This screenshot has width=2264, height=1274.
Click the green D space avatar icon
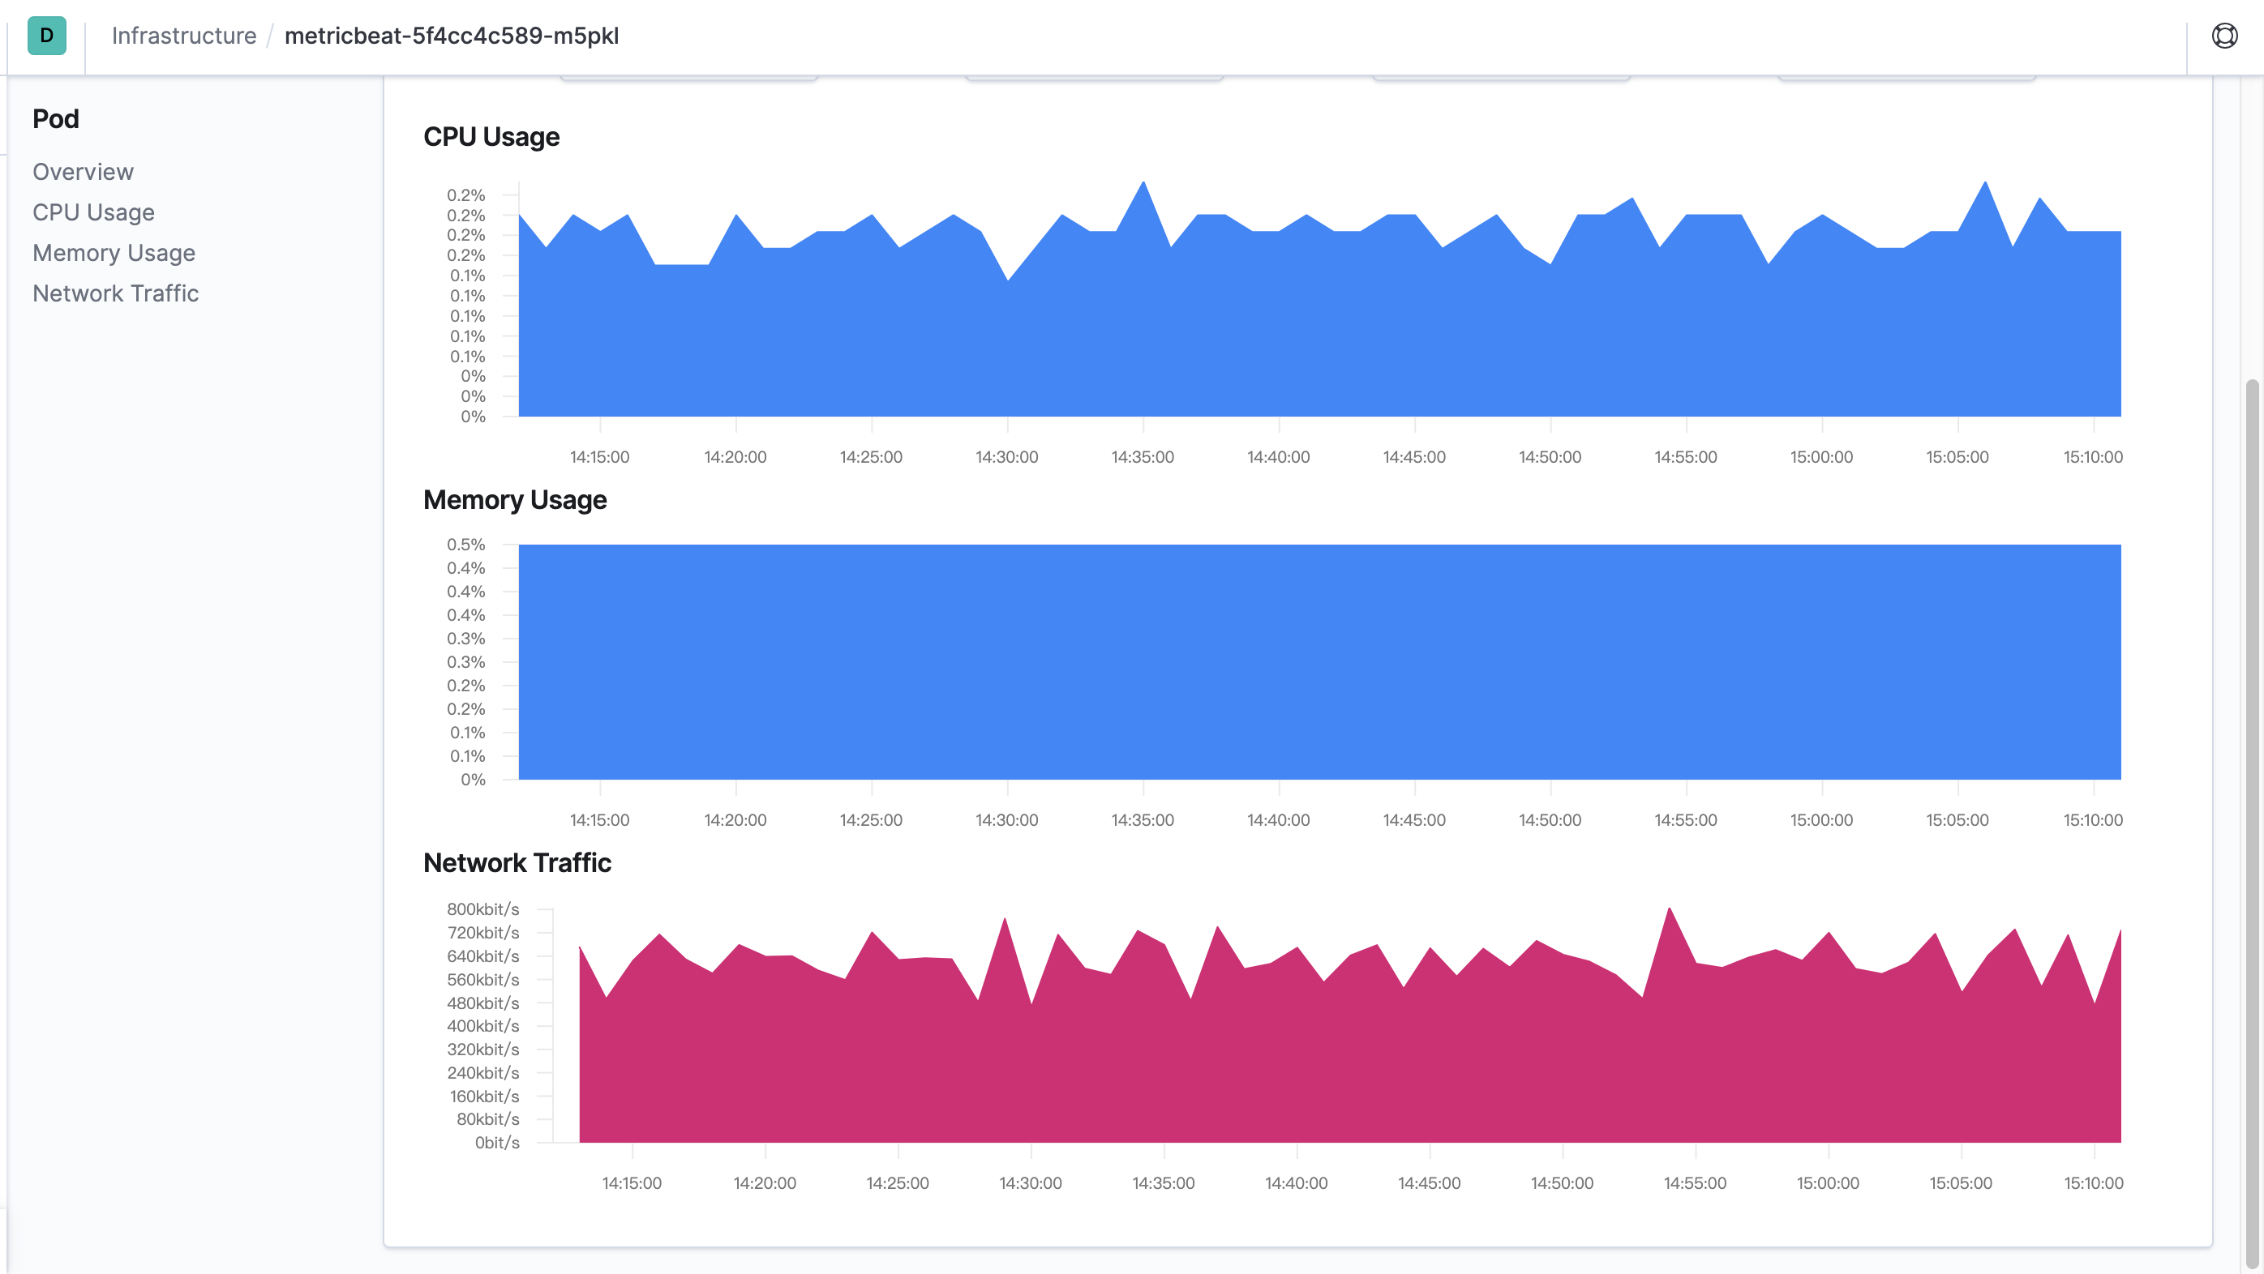pos(46,36)
